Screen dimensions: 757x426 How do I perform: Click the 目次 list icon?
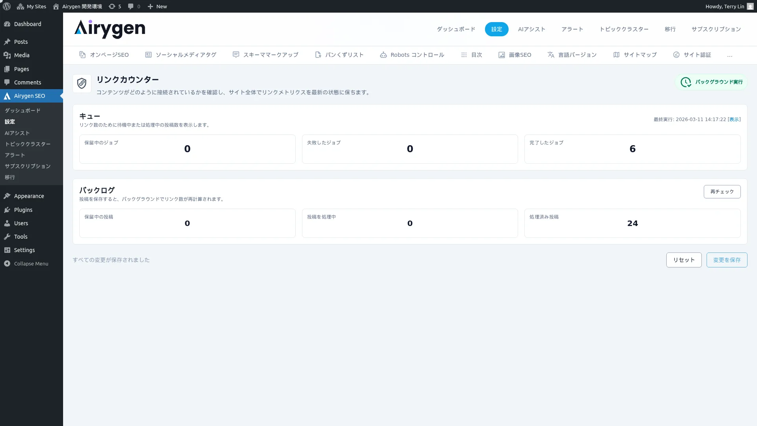click(x=464, y=55)
